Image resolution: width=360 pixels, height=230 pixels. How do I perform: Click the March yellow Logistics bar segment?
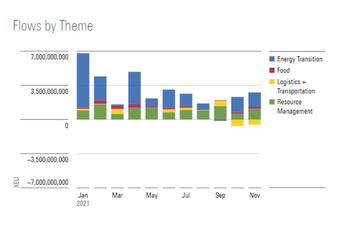[x=117, y=111]
